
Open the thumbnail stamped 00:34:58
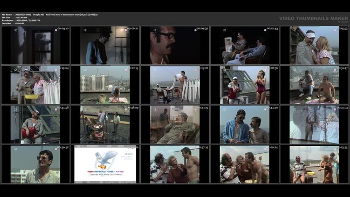point(36,125)
